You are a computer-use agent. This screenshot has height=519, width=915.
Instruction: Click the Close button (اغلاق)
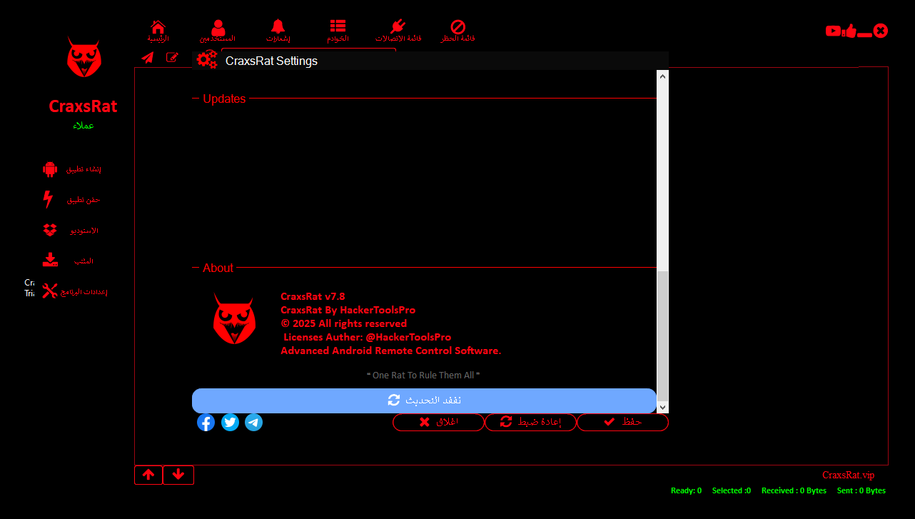438,422
